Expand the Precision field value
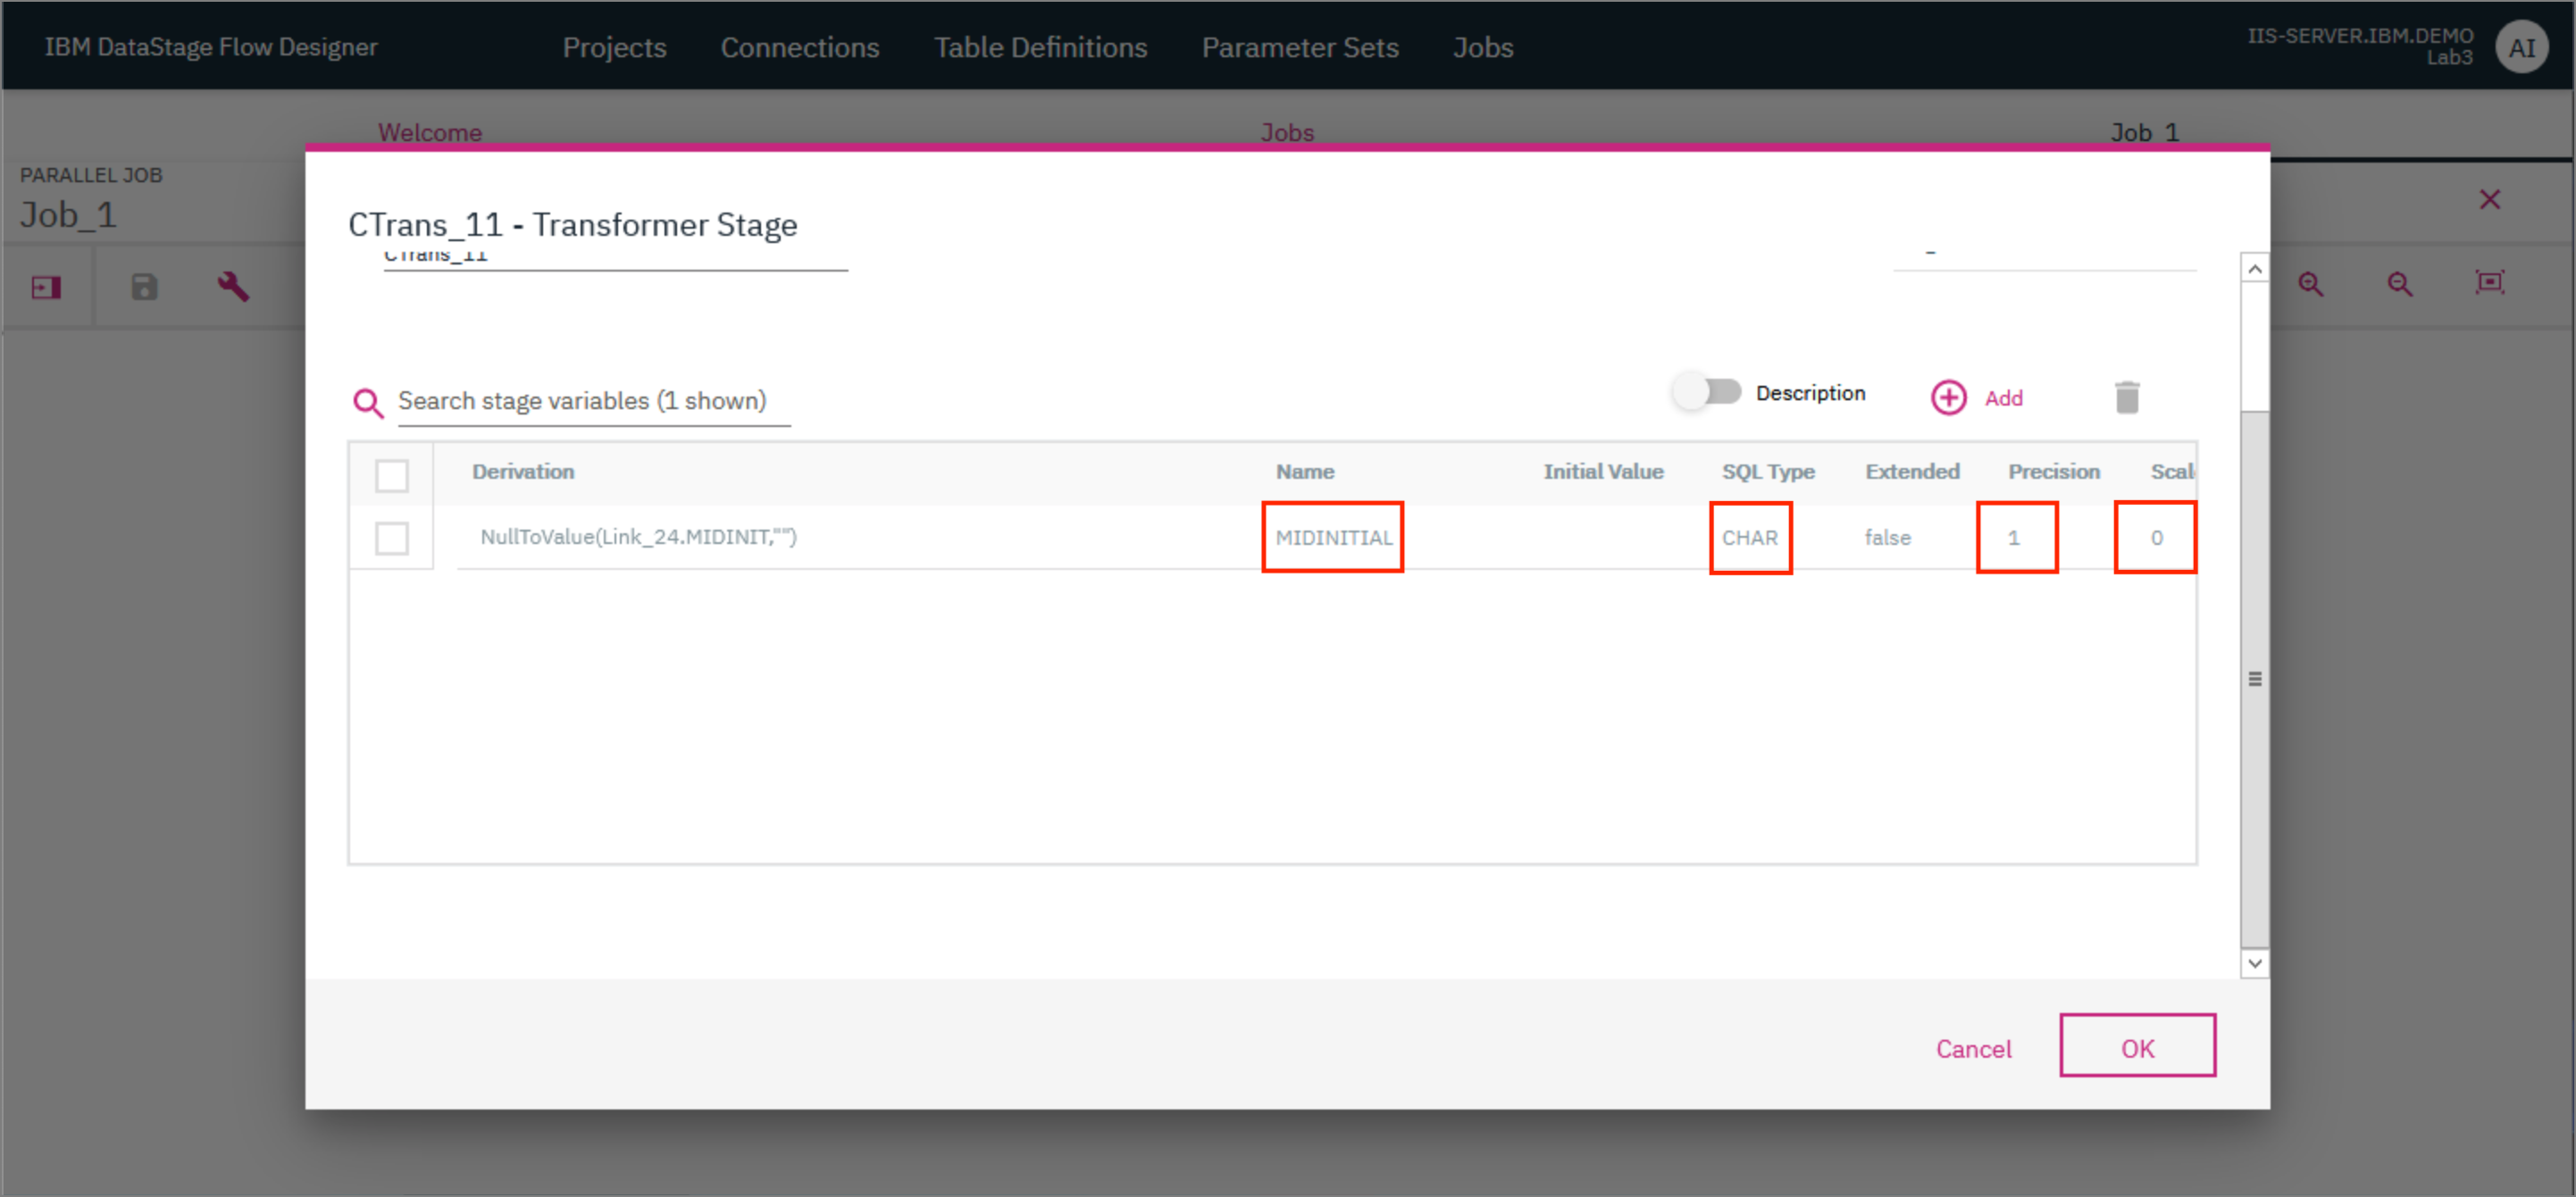2576x1197 pixels. 2012,537
